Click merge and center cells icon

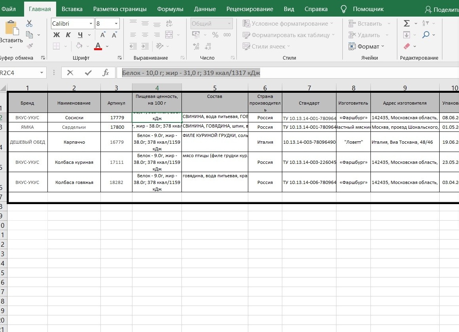click(169, 35)
